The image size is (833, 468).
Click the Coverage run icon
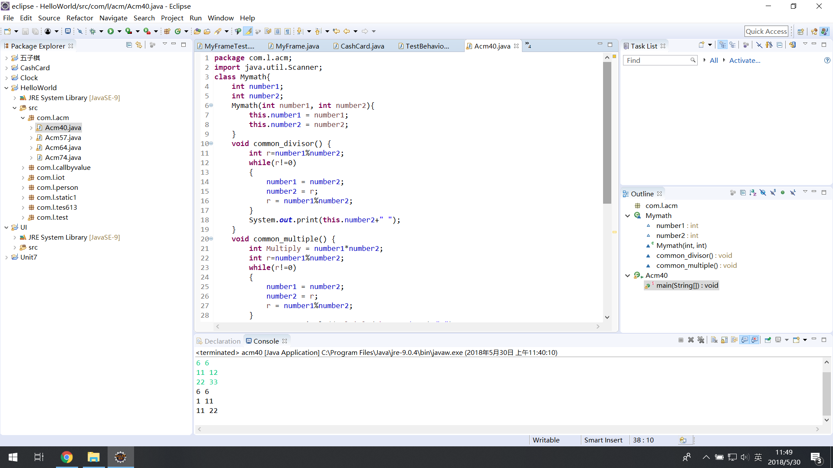129,31
